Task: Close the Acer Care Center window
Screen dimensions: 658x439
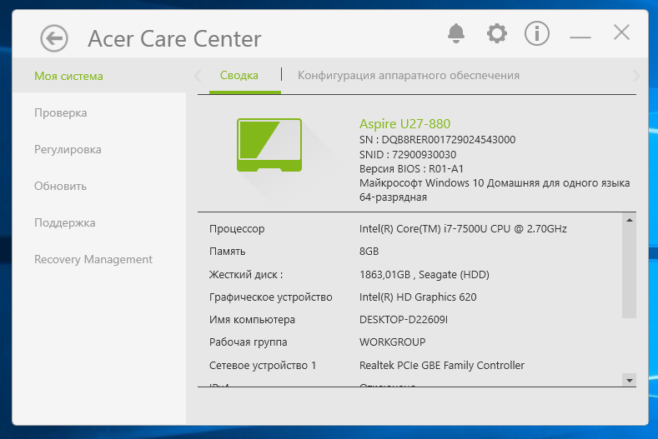Action: click(x=621, y=32)
